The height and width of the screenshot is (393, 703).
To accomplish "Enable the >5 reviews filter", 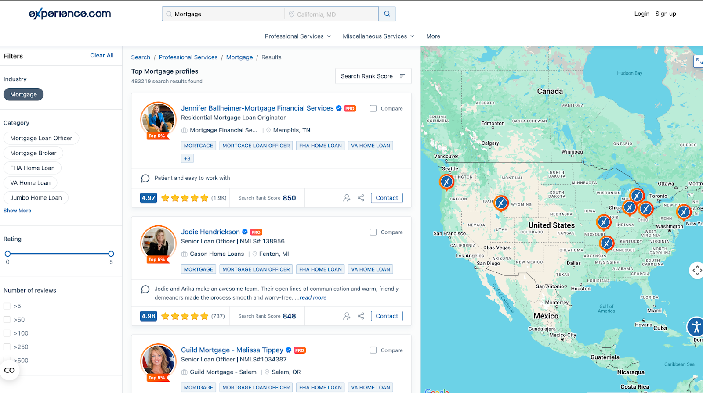I will pos(7,306).
